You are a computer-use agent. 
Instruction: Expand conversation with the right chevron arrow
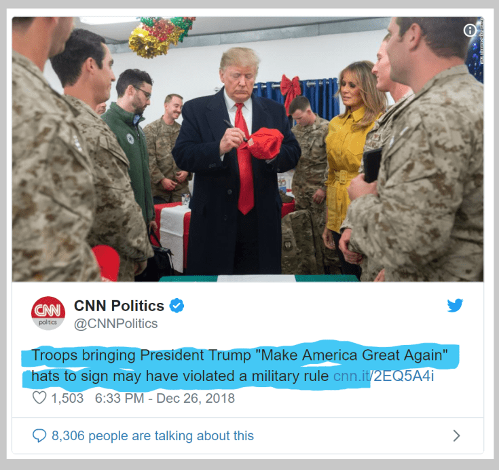(x=456, y=435)
